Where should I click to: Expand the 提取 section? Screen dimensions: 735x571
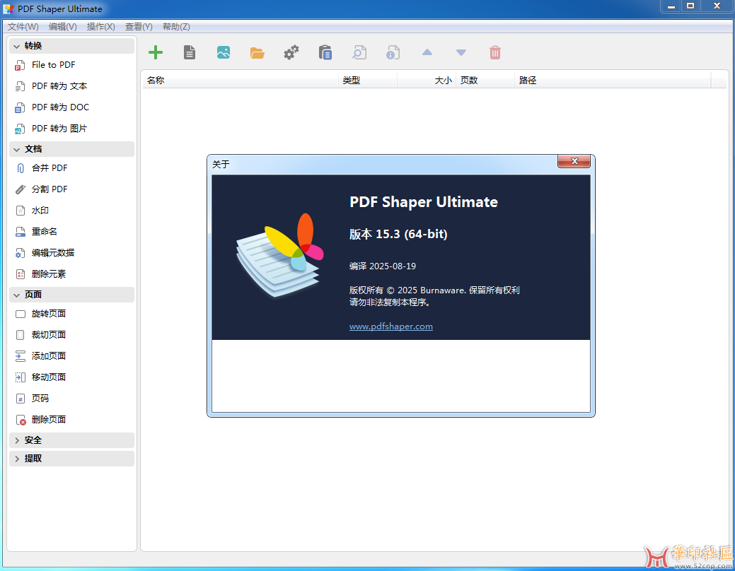click(71, 459)
